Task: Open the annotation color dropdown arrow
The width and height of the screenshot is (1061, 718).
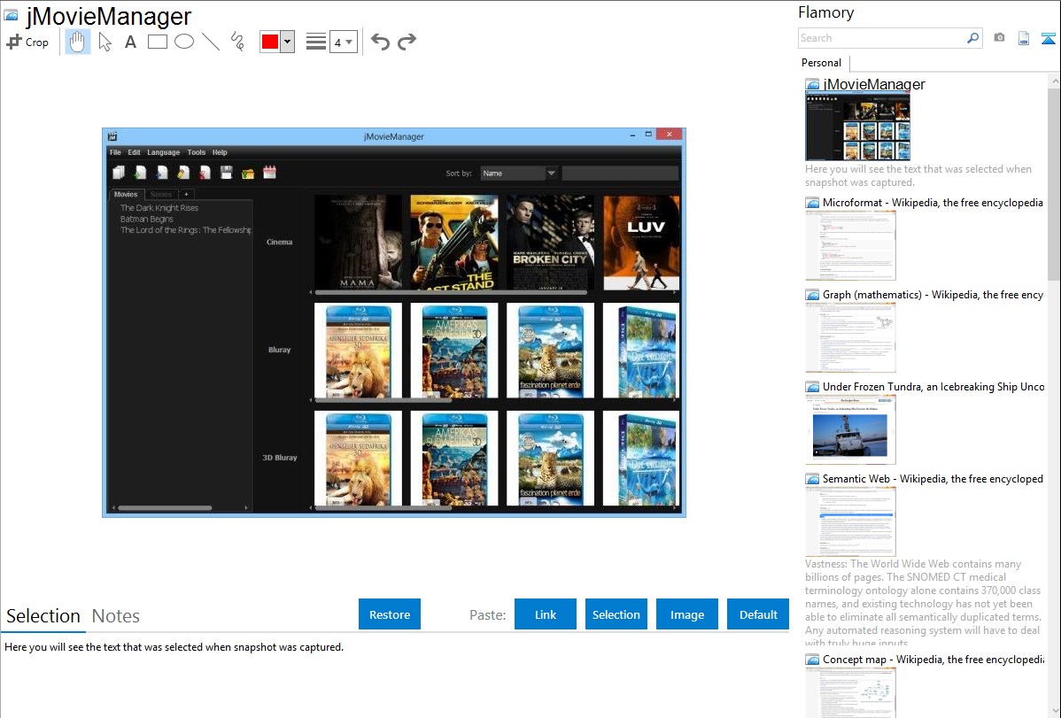Action: 287,42
